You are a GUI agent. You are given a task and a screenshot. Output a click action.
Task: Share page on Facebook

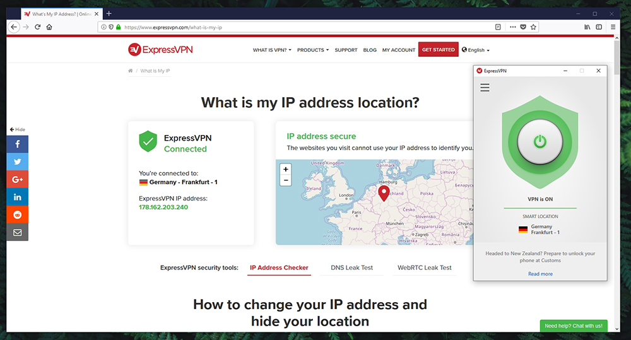click(x=17, y=144)
